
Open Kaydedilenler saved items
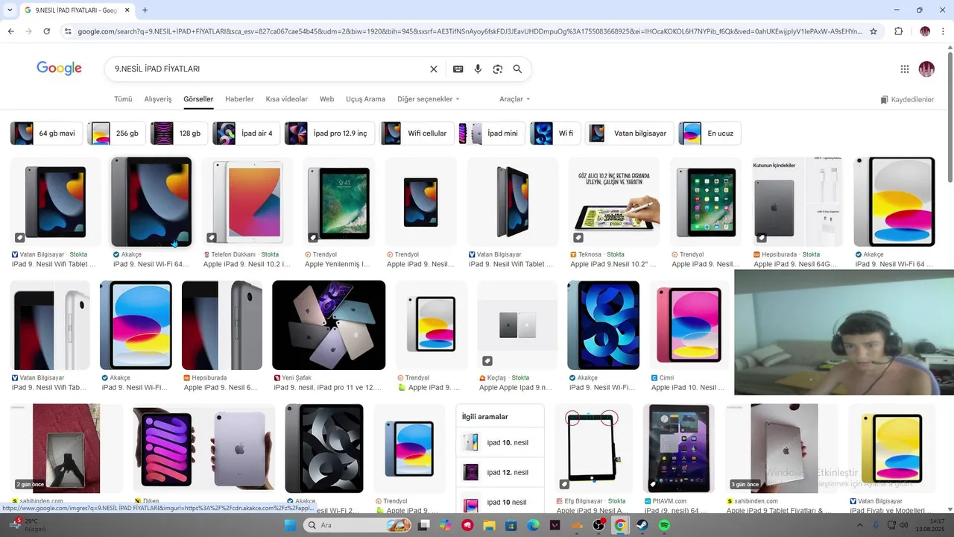(x=907, y=99)
